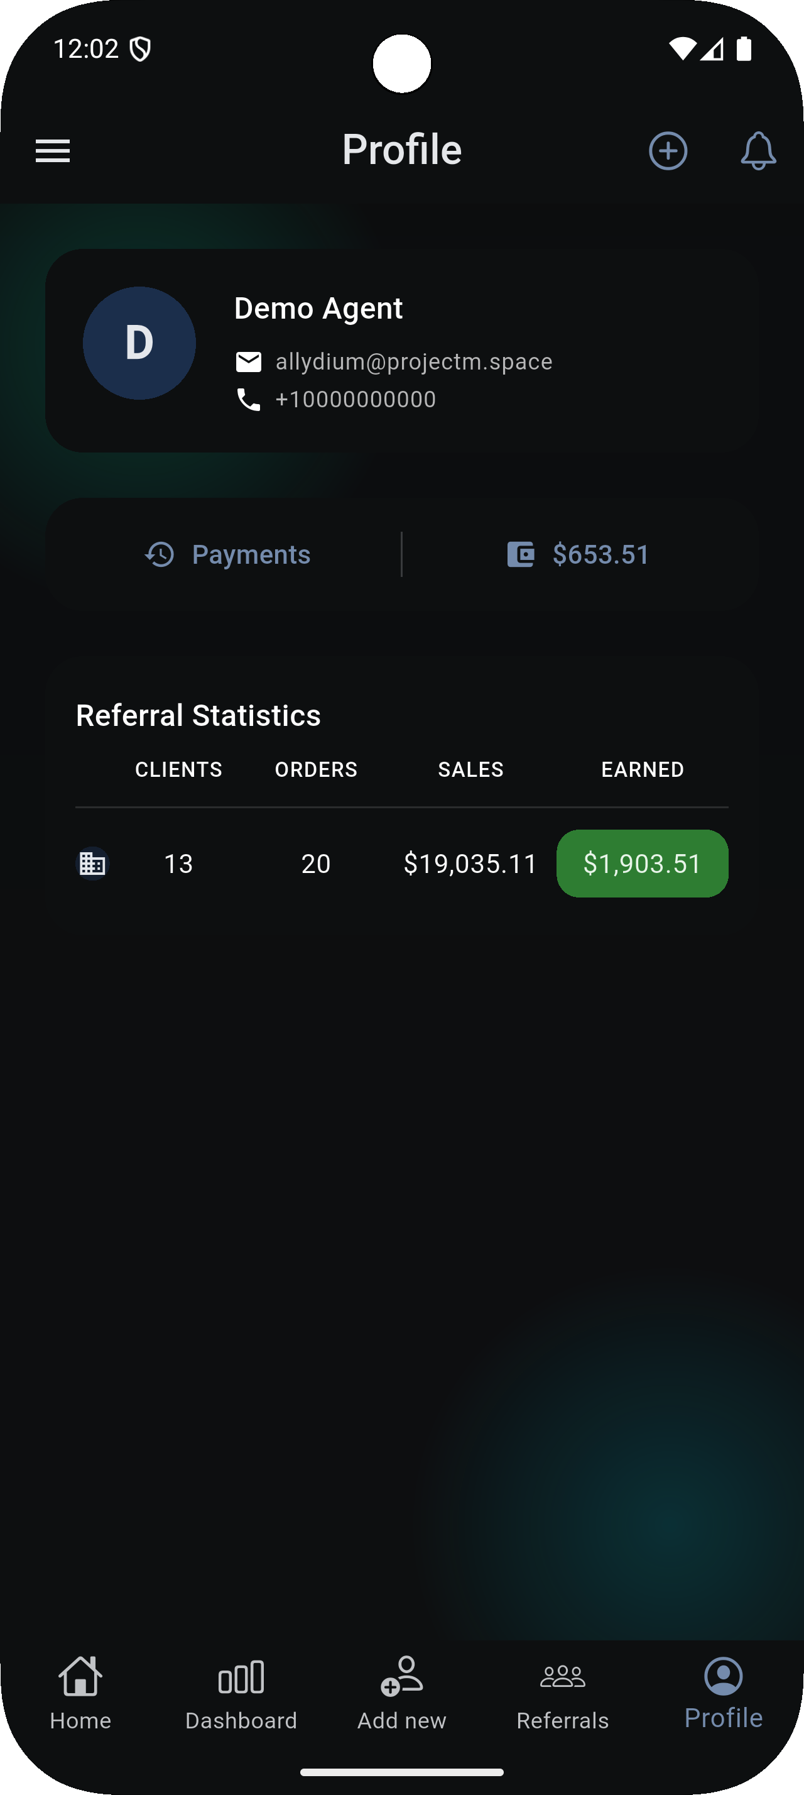Image resolution: width=804 pixels, height=1795 pixels.
Task: Tap the allydium@projectm.space email address
Action: pos(413,361)
